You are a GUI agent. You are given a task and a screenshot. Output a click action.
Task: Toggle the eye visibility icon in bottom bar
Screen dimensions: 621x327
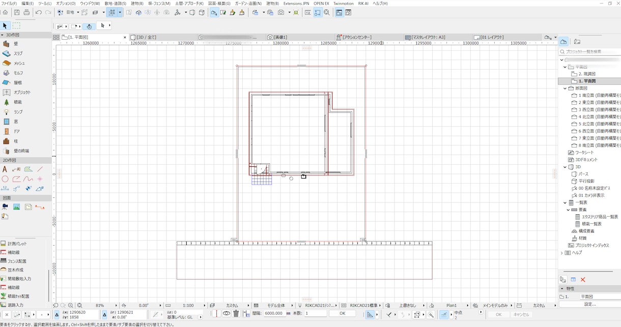pyautogui.click(x=227, y=314)
